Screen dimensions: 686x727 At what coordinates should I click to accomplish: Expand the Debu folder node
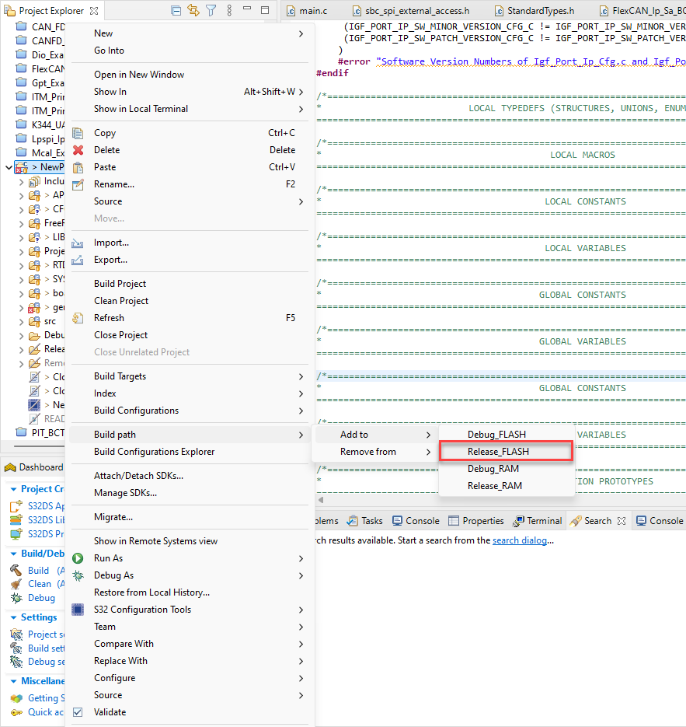21,335
